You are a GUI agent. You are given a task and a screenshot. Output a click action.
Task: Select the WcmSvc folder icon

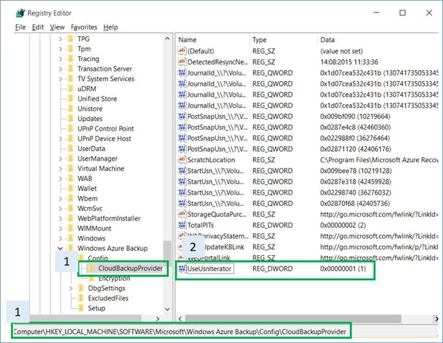[71, 208]
